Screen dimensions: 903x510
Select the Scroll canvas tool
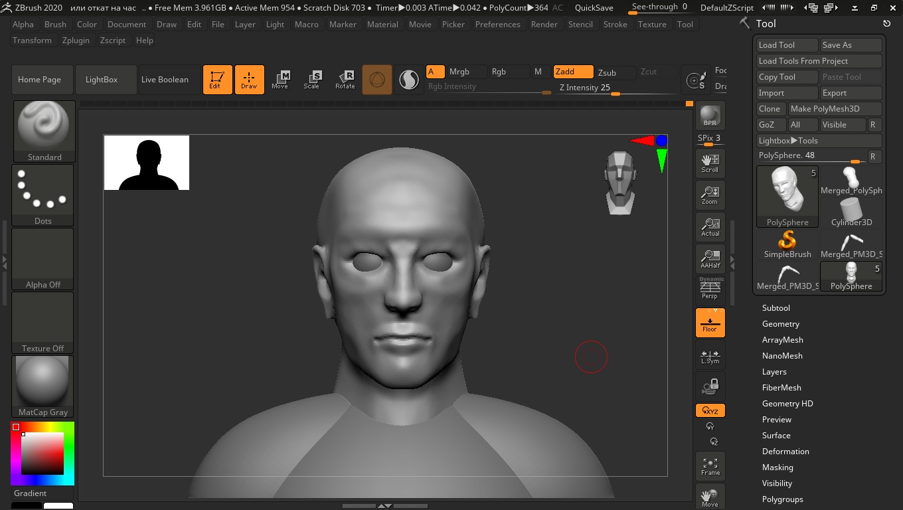tap(710, 162)
